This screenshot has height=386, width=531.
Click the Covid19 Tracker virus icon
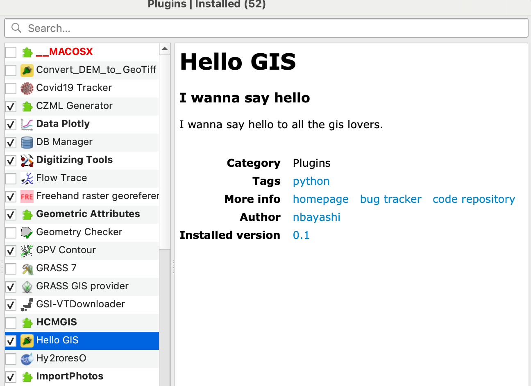point(27,88)
